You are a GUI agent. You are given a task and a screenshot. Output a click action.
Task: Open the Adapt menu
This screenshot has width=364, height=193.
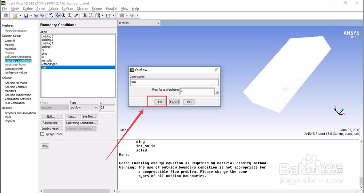(53, 9)
